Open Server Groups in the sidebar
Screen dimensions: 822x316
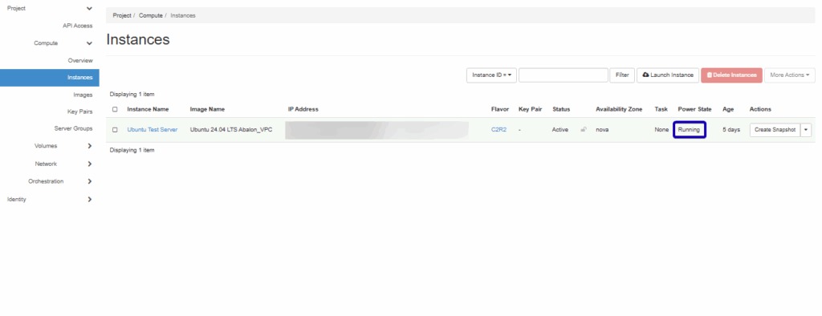(x=73, y=128)
